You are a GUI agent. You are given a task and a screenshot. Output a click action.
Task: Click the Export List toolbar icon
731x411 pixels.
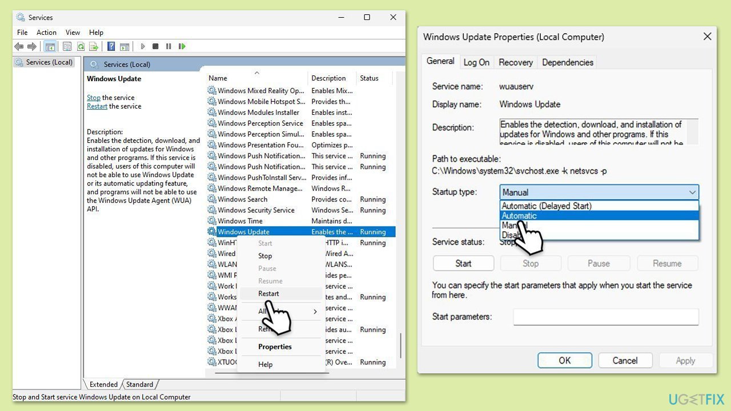[94, 46]
